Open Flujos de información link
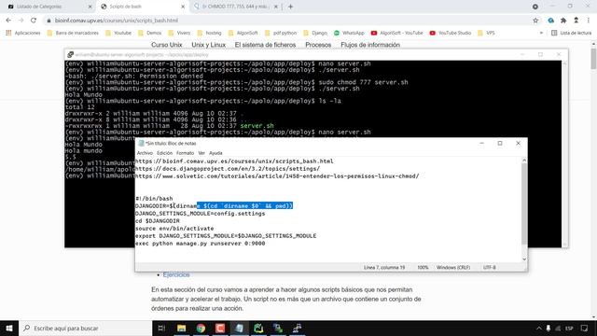597x336 pixels. [x=370, y=45]
